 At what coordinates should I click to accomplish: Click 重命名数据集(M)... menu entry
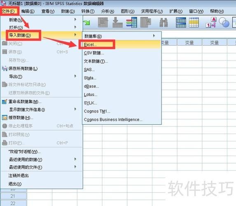point(42,102)
